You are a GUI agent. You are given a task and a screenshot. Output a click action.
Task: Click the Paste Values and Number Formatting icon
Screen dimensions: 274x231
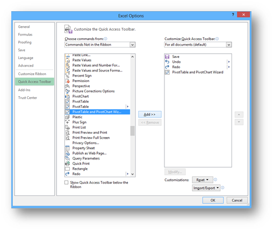(x=68, y=66)
